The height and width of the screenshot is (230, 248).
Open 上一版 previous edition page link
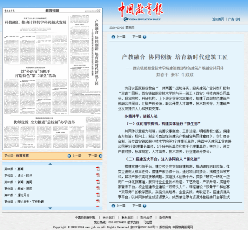click(77, 156)
